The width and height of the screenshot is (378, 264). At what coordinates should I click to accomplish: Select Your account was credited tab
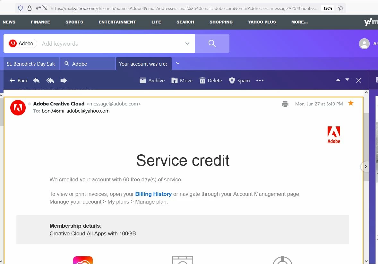pos(144,64)
